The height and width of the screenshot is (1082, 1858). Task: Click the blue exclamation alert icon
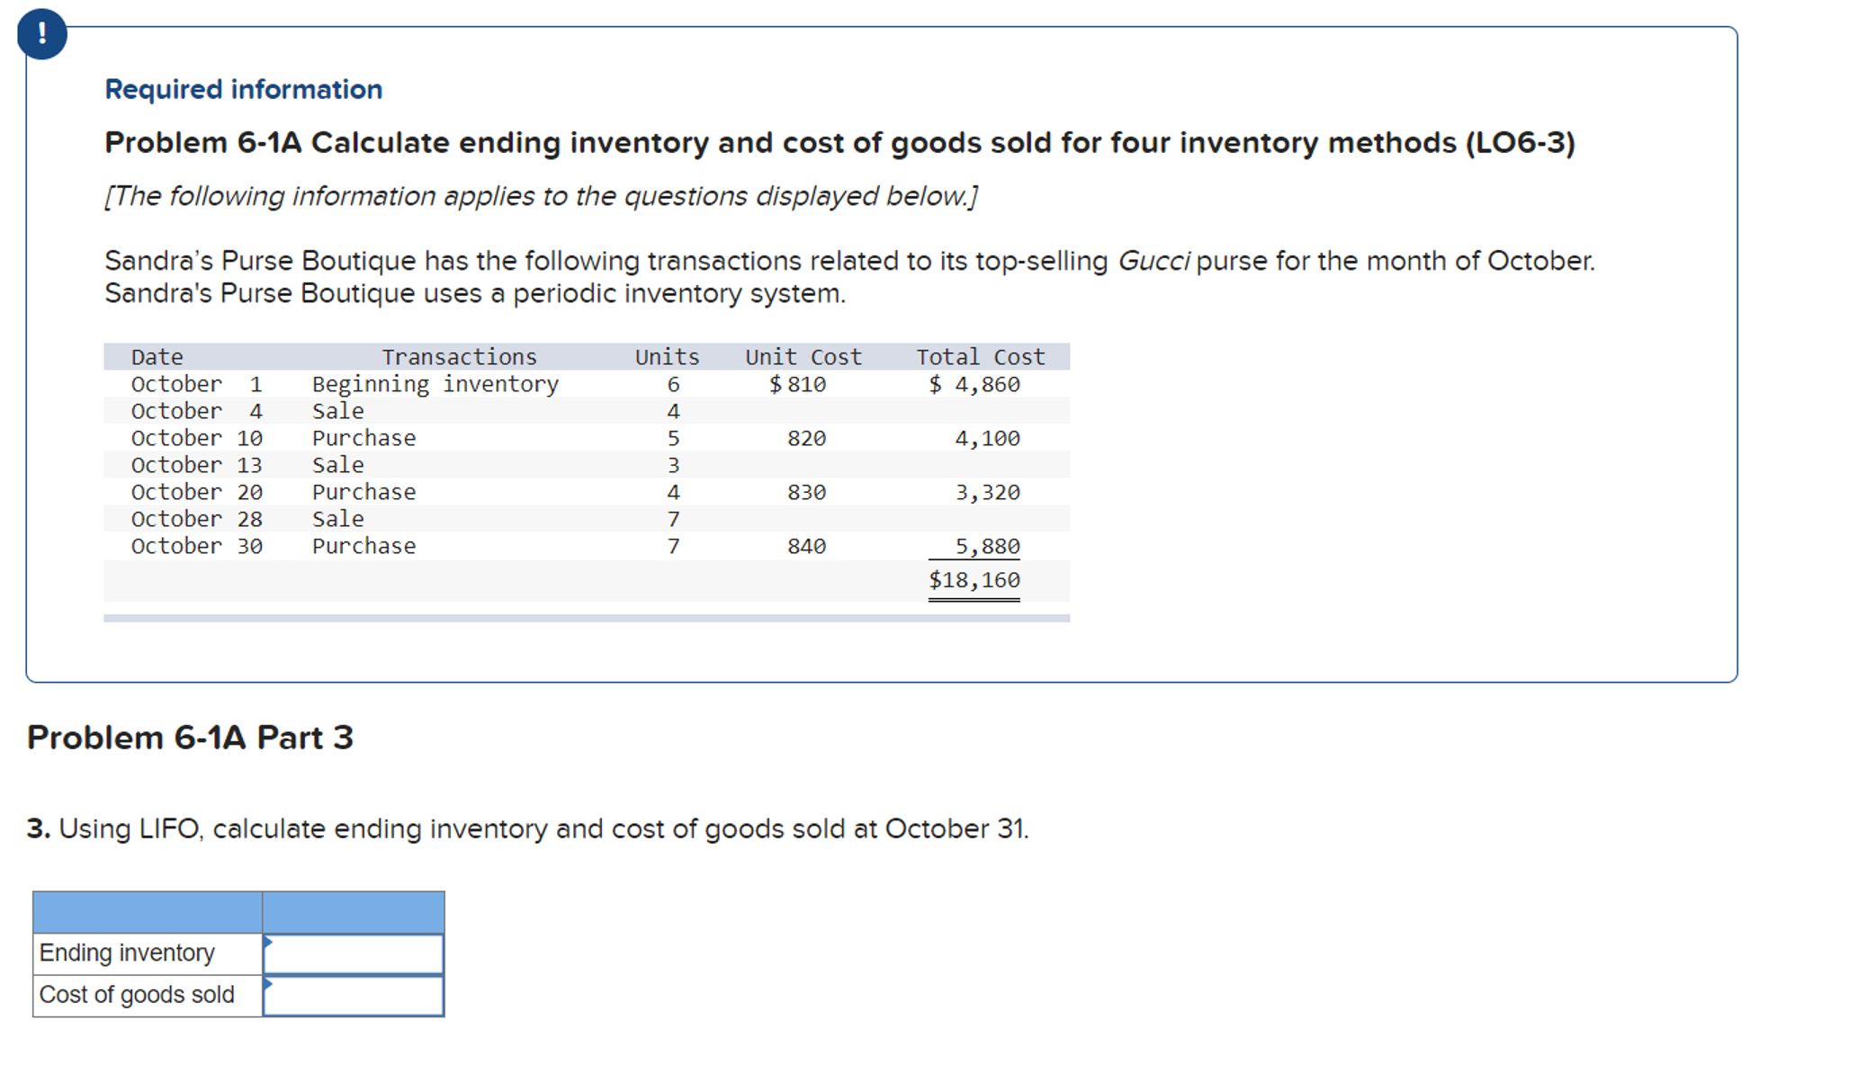(41, 34)
